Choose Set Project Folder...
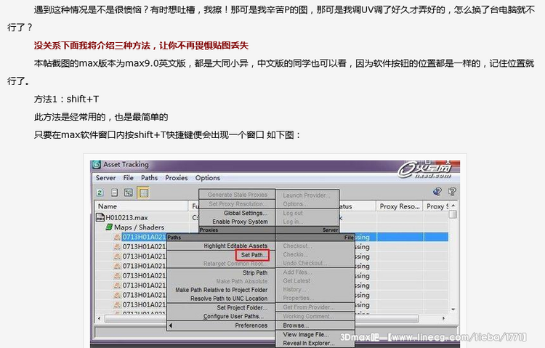 click(242, 307)
